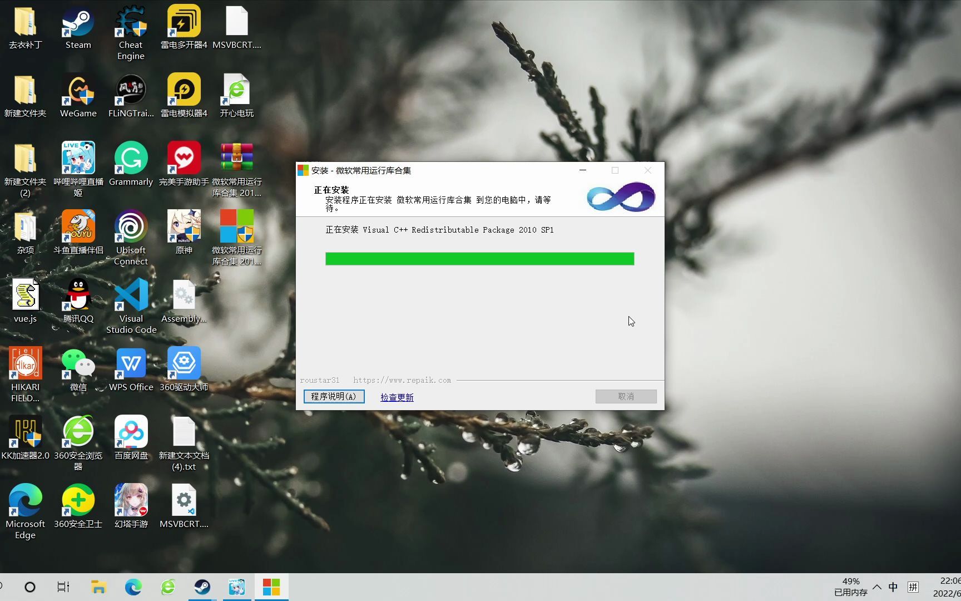
Task: Open the 360驱动大师 desktop icon
Action: pyautogui.click(x=184, y=370)
